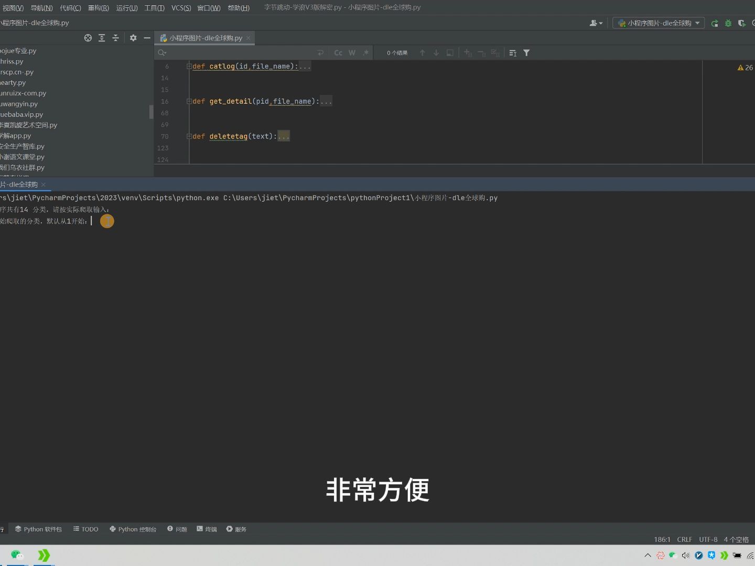
Task: Click the warning count 26 indicator
Action: pos(745,68)
